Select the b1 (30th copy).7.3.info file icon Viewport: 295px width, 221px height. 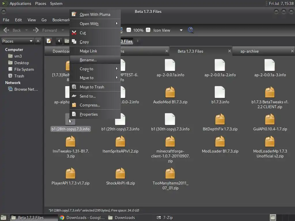click(170, 119)
